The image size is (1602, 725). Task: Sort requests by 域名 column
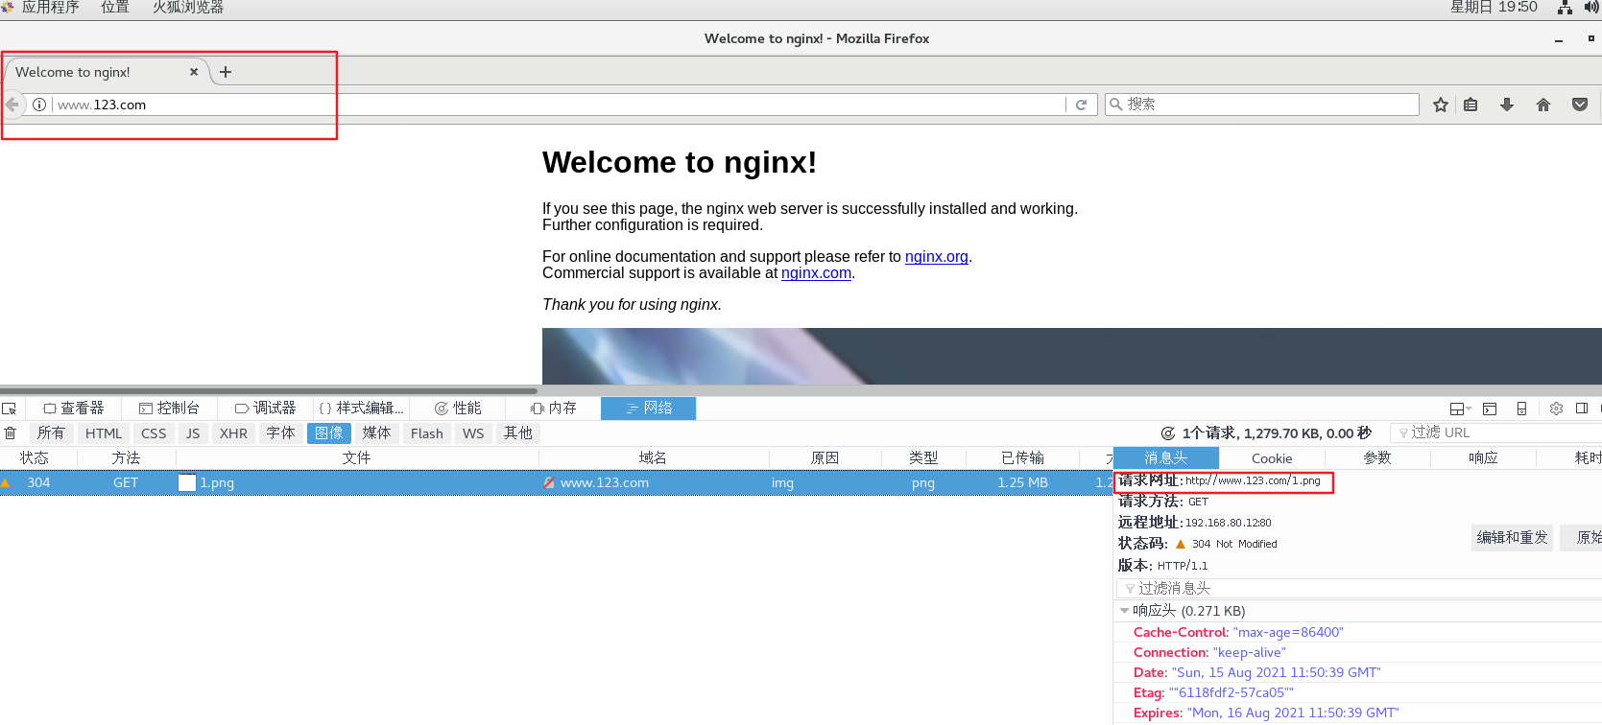pyautogui.click(x=653, y=458)
